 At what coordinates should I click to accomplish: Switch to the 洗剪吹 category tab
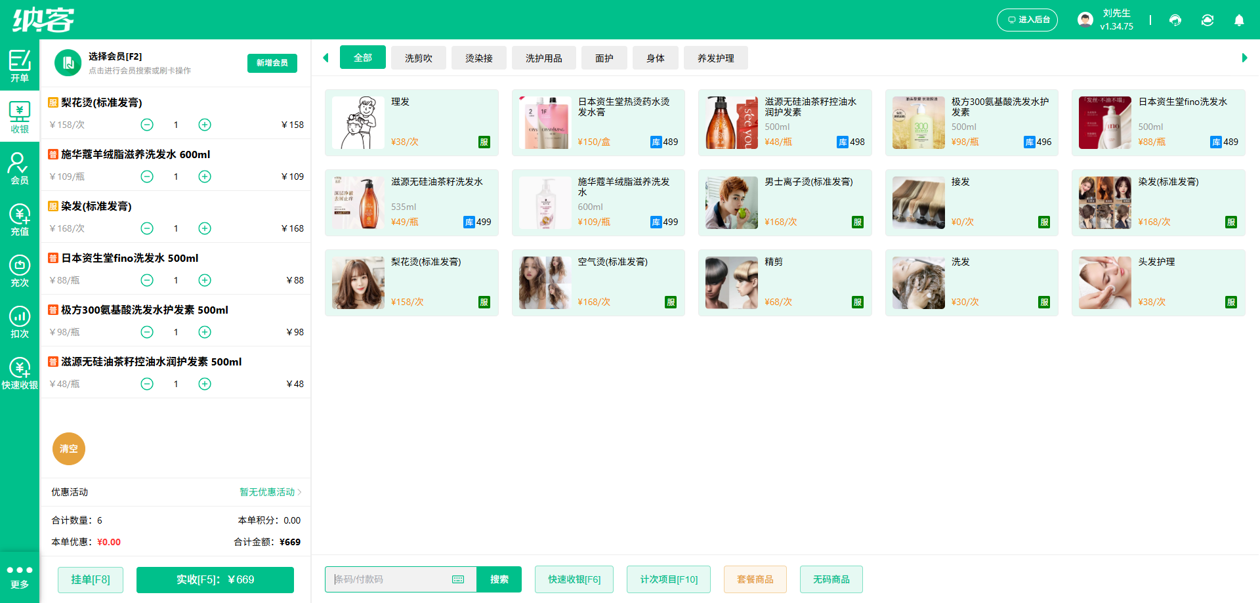point(419,58)
